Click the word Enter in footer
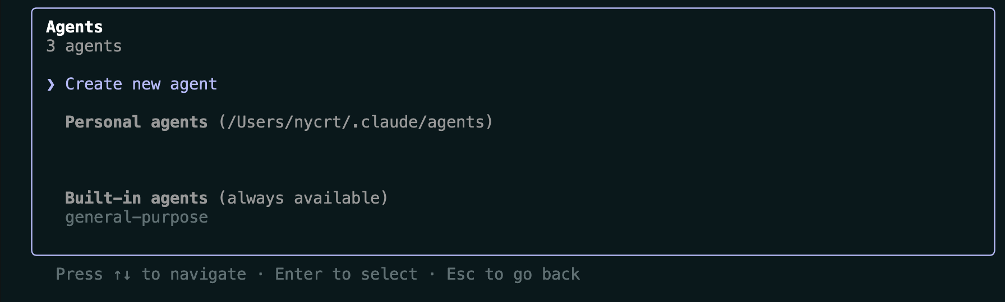 tap(298, 274)
